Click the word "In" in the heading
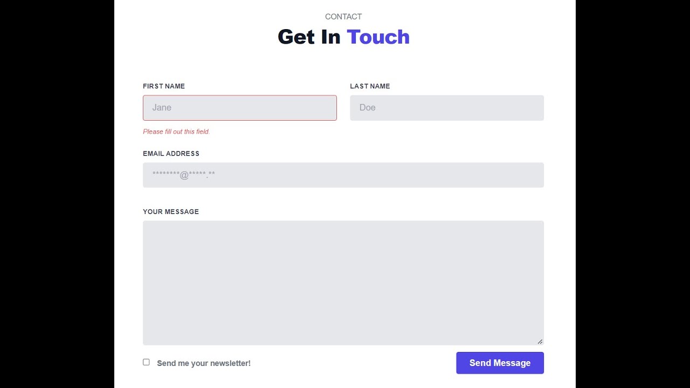 click(x=331, y=37)
